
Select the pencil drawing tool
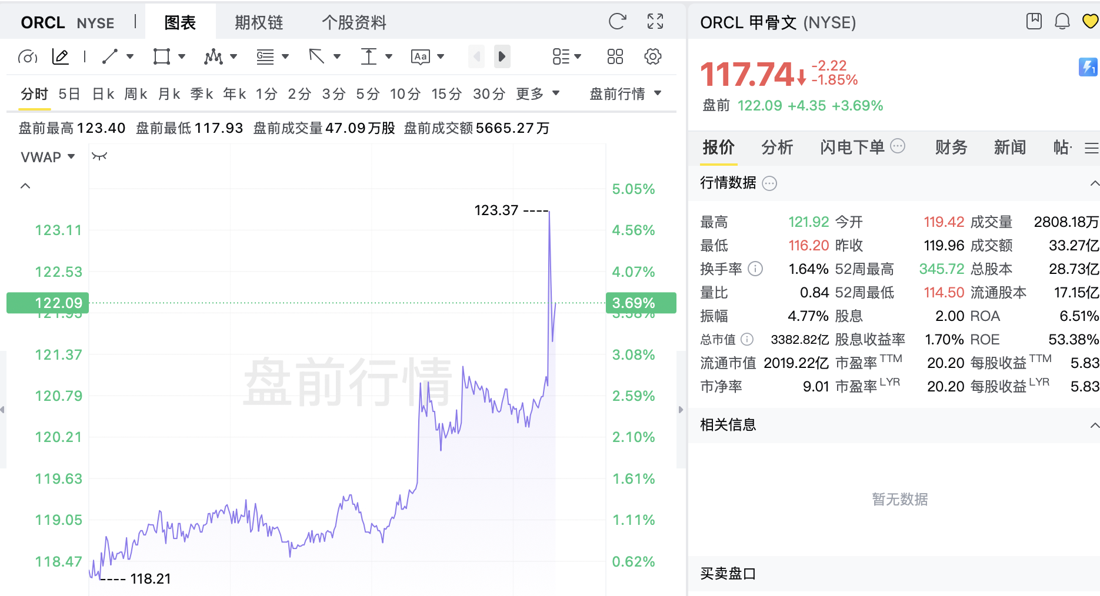click(x=61, y=56)
